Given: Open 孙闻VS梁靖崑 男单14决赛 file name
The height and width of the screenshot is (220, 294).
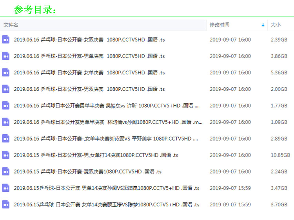Looking at the screenshot, I should click(x=107, y=188).
